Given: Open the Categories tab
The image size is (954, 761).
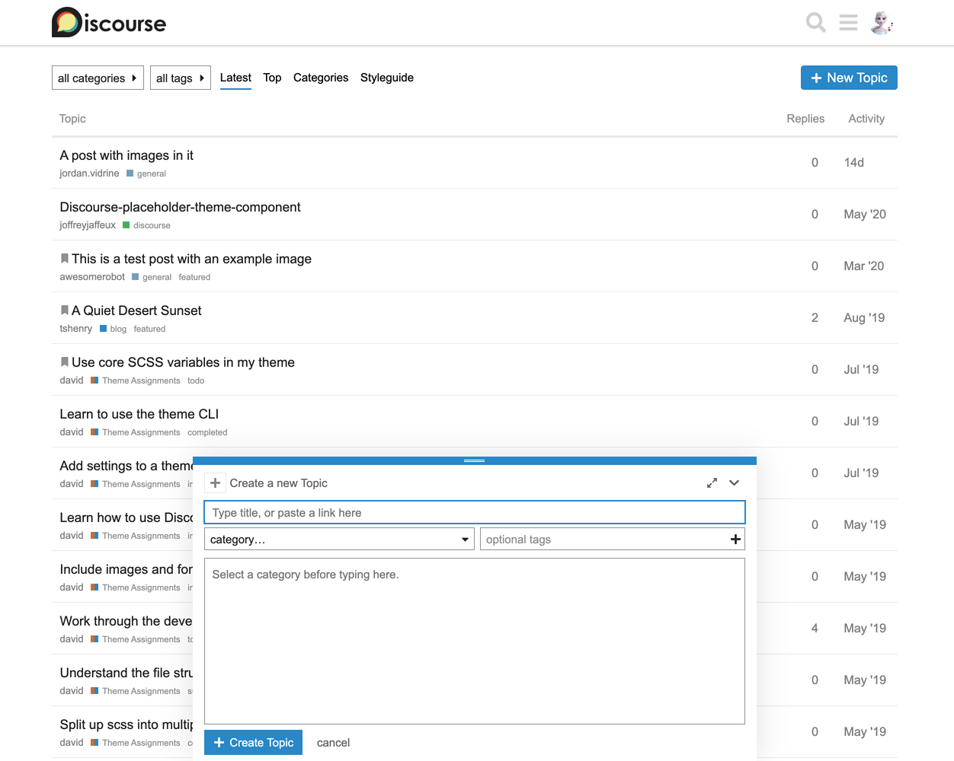Looking at the screenshot, I should click(x=320, y=78).
